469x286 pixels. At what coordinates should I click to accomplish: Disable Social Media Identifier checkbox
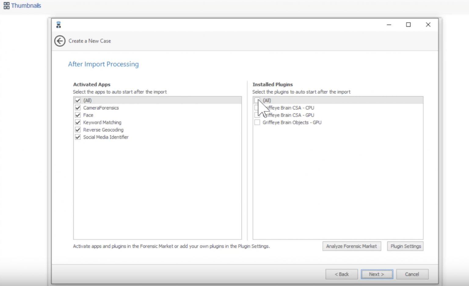point(78,137)
